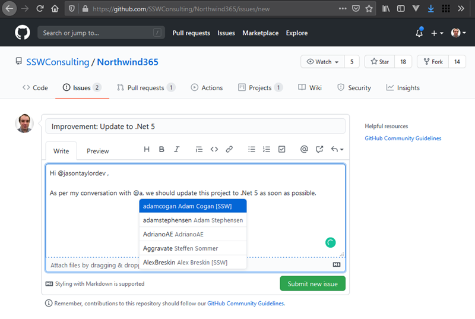Open GitHub Community Guidelines under Helpful resources
The width and height of the screenshot is (475, 319).
(x=403, y=138)
